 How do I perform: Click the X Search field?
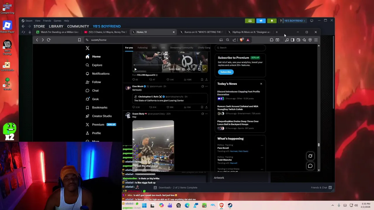240,48
